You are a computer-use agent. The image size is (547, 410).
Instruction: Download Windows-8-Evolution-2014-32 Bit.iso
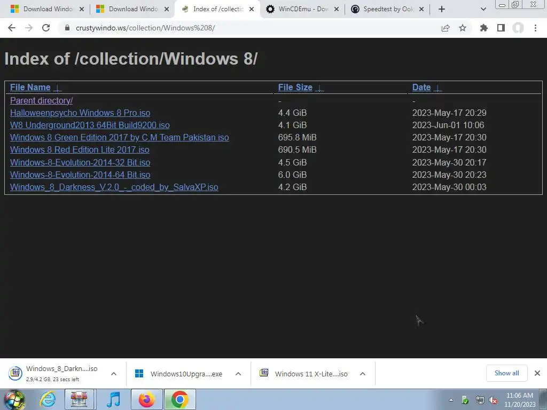coord(80,162)
